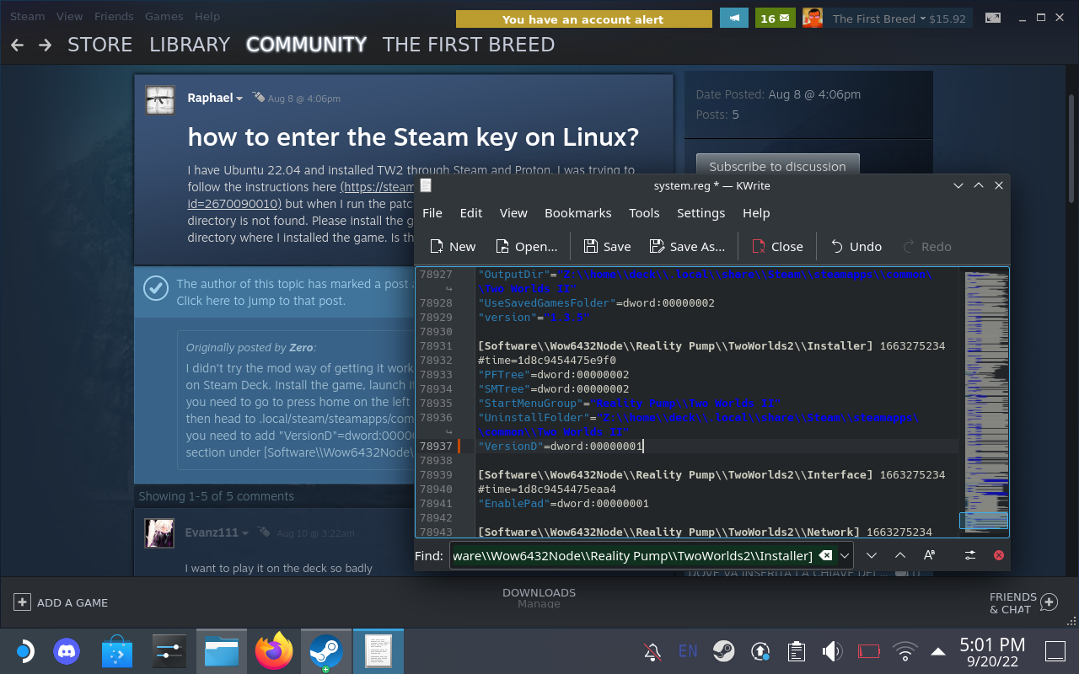Open the 16 unread messages inbox
This screenshot has width=1079, height=674.
(x=776, y=18)
